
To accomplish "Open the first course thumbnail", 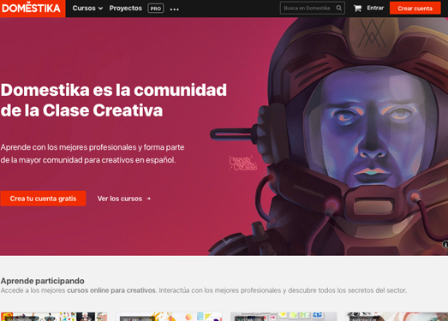I will (54, 317).
